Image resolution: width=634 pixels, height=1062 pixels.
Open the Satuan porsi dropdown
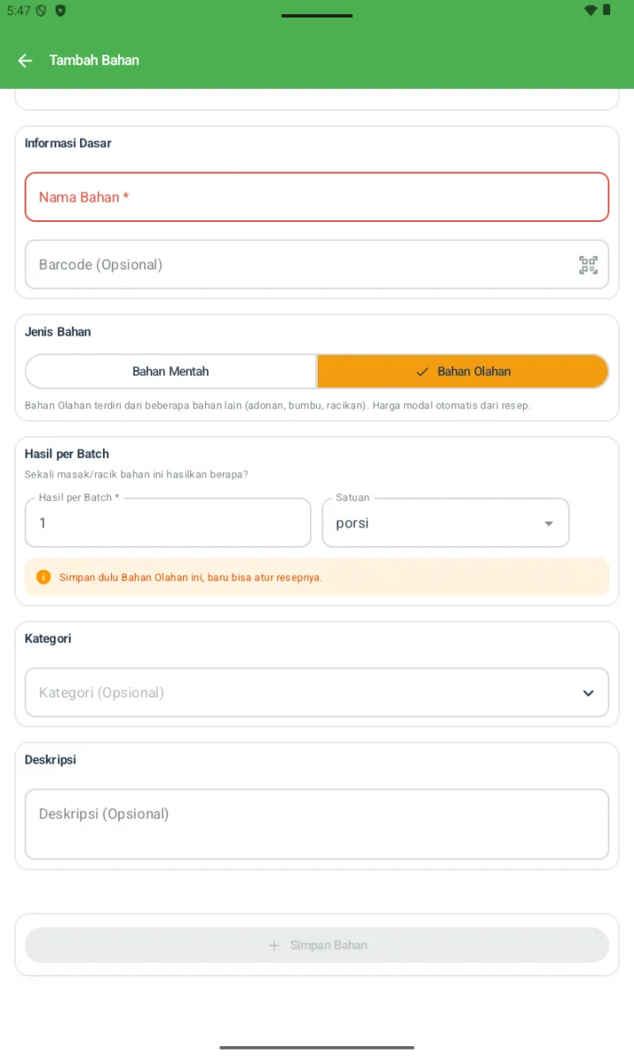pyautogui.click(x=446, y=523)
